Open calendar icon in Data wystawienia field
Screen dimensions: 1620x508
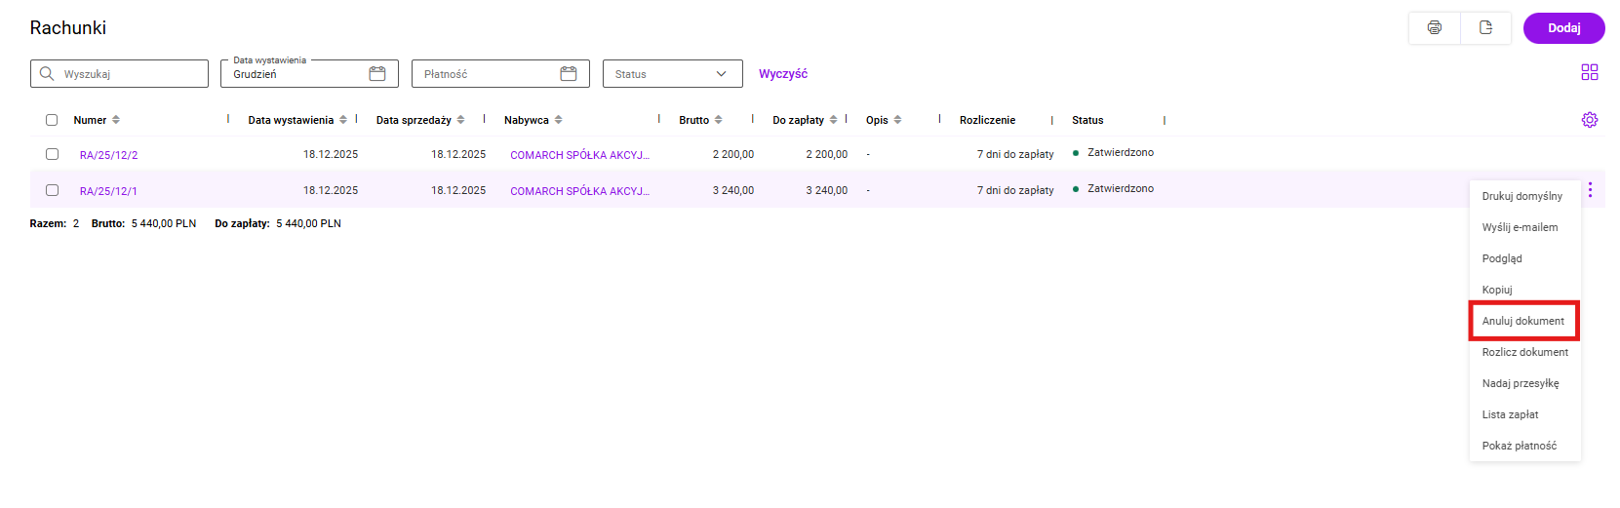(377, 74)
